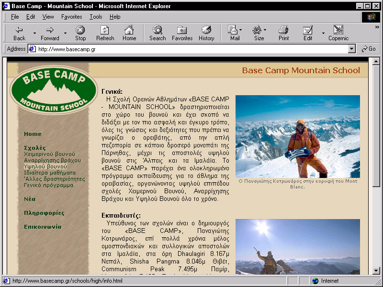Image resolution: width=383 pixels, height=287 pixels.
Task: Open the address bar URL dropdown
Action: point(351,49)
